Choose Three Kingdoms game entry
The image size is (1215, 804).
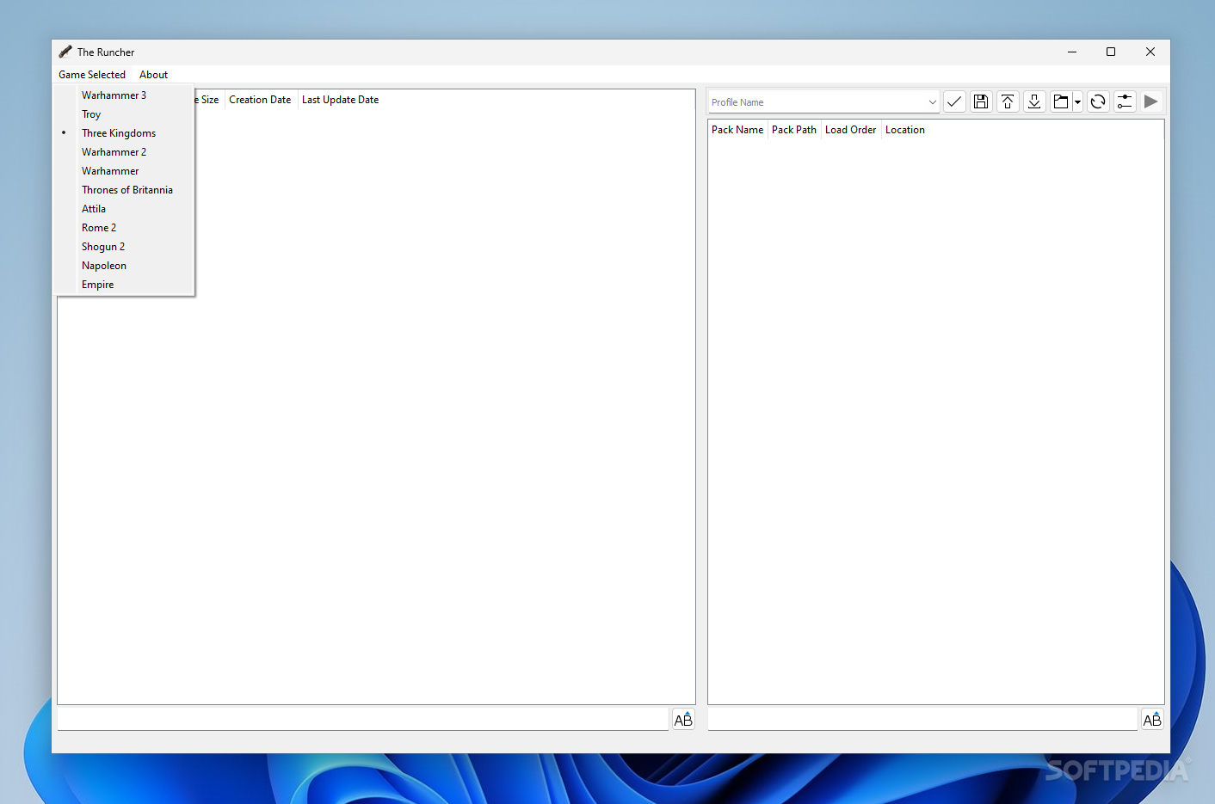coord(126,133)
